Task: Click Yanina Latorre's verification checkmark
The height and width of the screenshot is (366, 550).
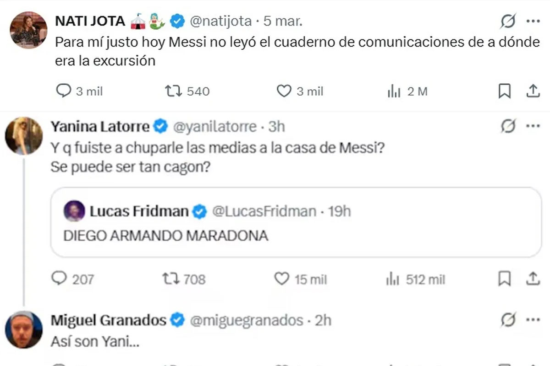Action: [159, 126]
